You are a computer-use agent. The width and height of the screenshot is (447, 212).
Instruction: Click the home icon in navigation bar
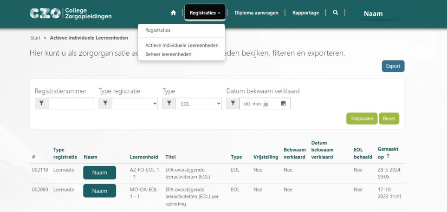pyautogui.click(x=173, y=13)
